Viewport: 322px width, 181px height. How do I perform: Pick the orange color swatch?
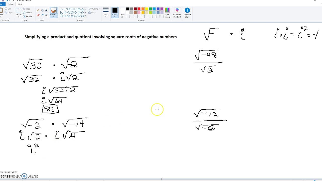(x=143, y=9)
